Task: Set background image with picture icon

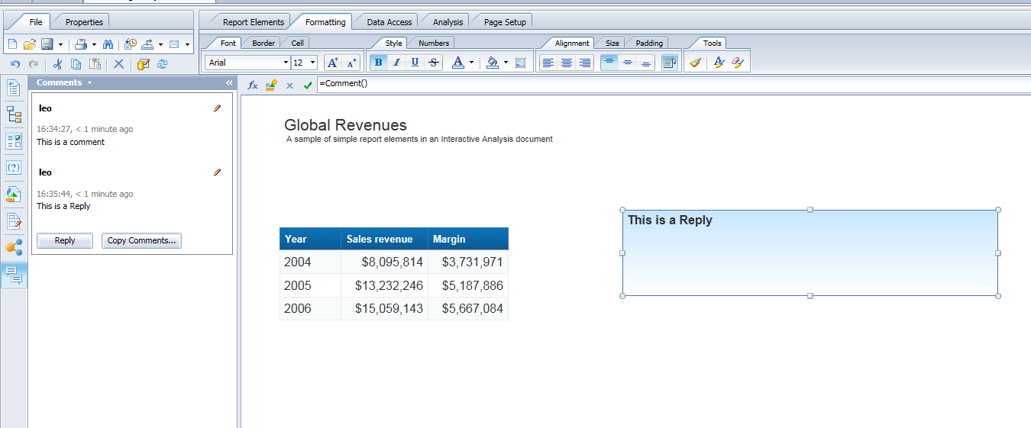Action: [520, 63]
